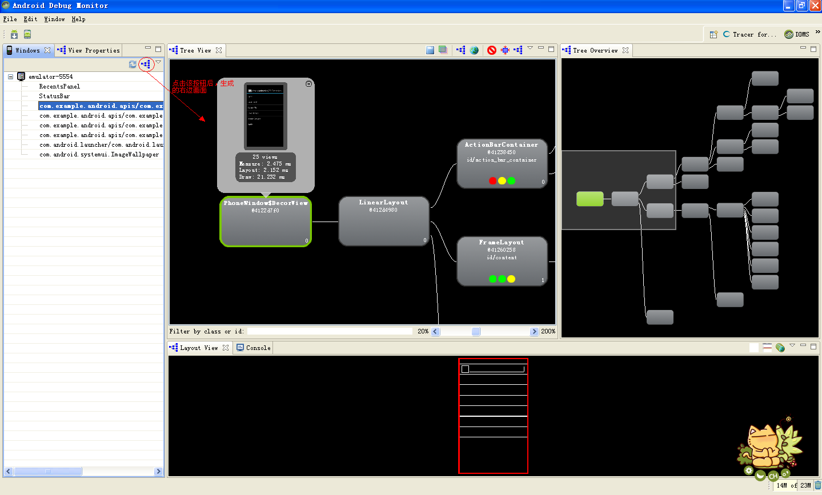
Task: Open the Open Perspective button
Action: [713, 34]
